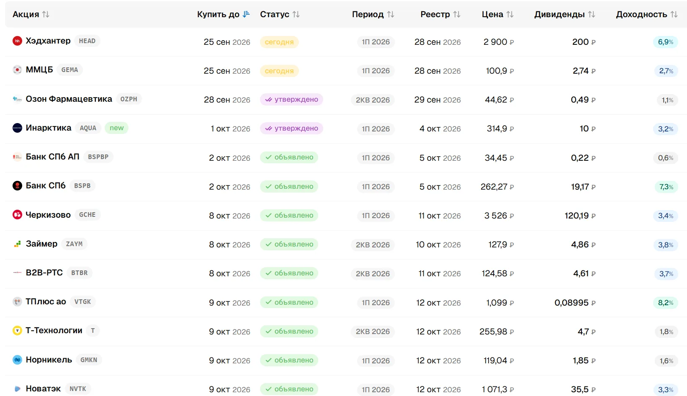The width and height of the screenshot is (687, 396).
Task: Sort by Реестр using its arrow icon
Action: pyautogui.click(x=457, y=14)
